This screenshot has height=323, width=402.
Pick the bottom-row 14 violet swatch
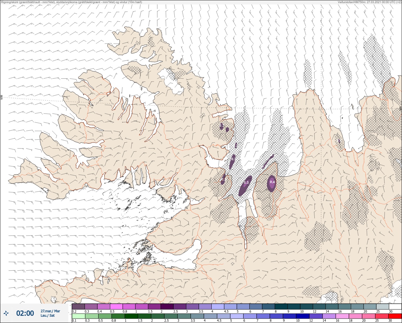pos(329,316)
